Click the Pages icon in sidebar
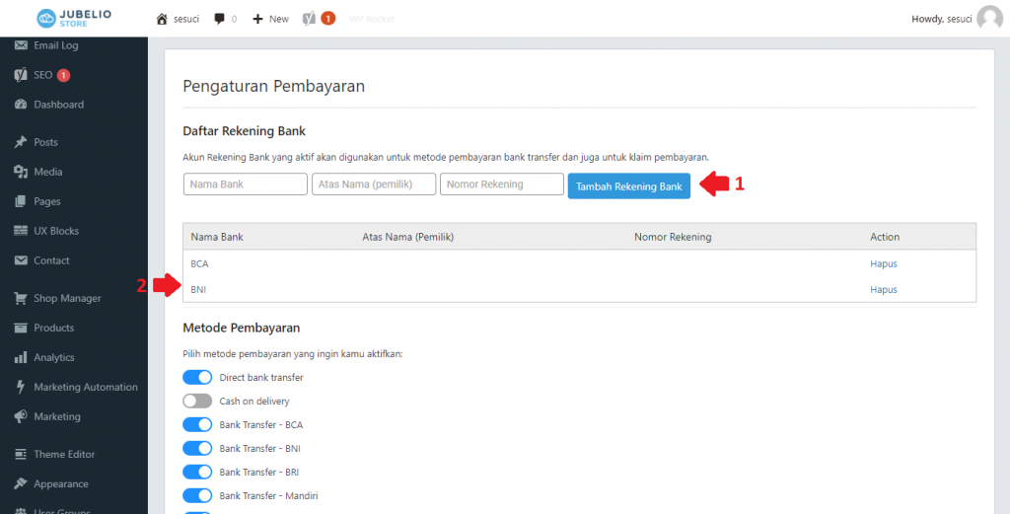 [x=21, y=201]
